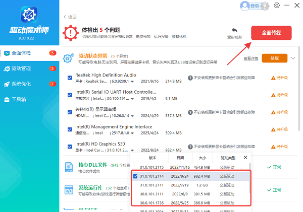Select version 31.0.101.2115 in popup

click(189, 167)
